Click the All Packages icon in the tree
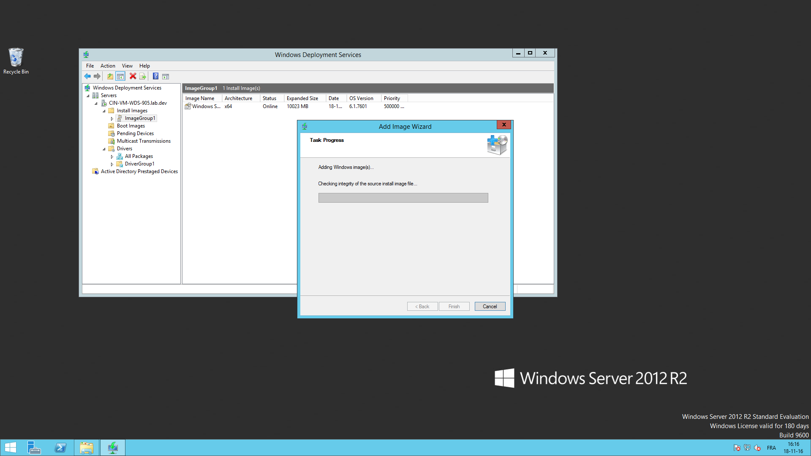 tap(120, 156)
